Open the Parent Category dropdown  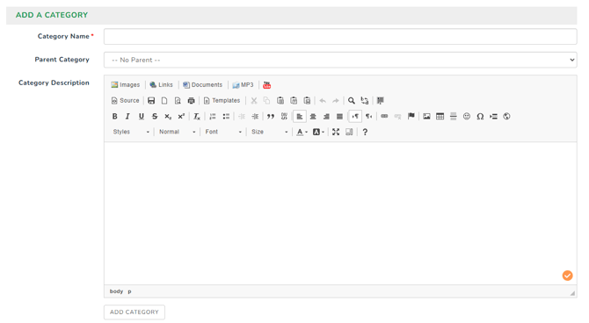tap(340, 60)
